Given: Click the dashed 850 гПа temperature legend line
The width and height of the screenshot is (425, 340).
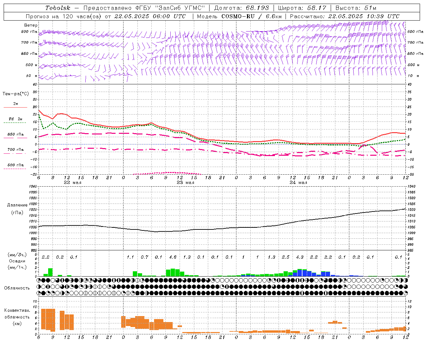Looking at the screenshot, I should pyautogui.click(x=15, y=138).
